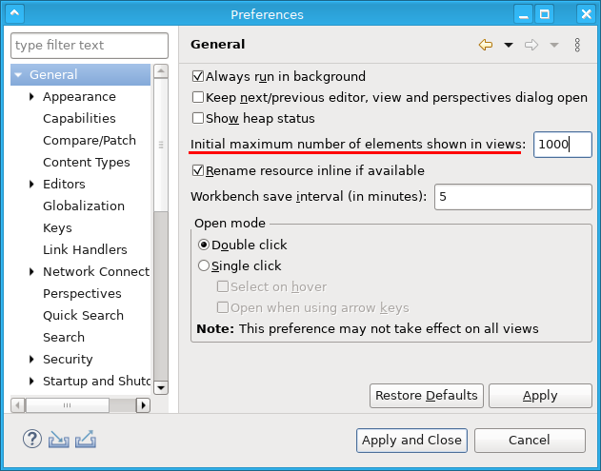Expand the Startup and Shutdown node

pyautogui.click(x=31, y=381)
